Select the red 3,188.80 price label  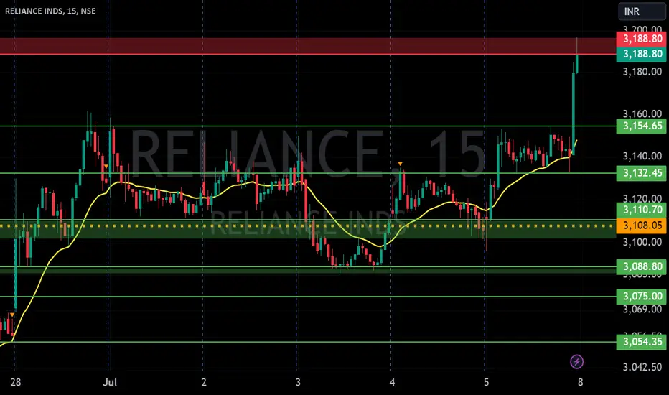click(641, 39)
